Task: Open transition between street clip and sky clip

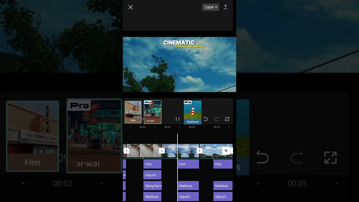Action: 162,151
